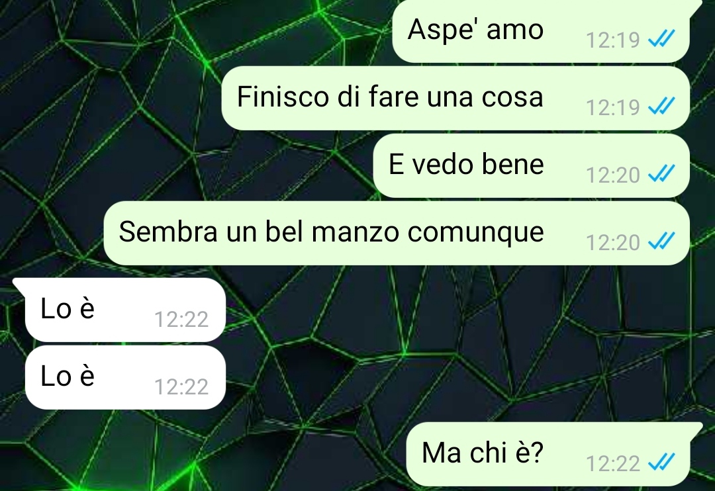The image size is (715, 491).
Task: Tap the 12:22 timestamp on first "Lo è"
Action: [x=181, y=319]
